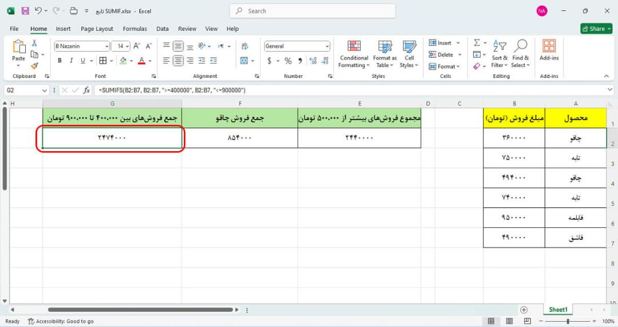This screenshot has width=618, height=327.
Task: Click the Undo arrow icon
Action: click(x=38, y=11)
